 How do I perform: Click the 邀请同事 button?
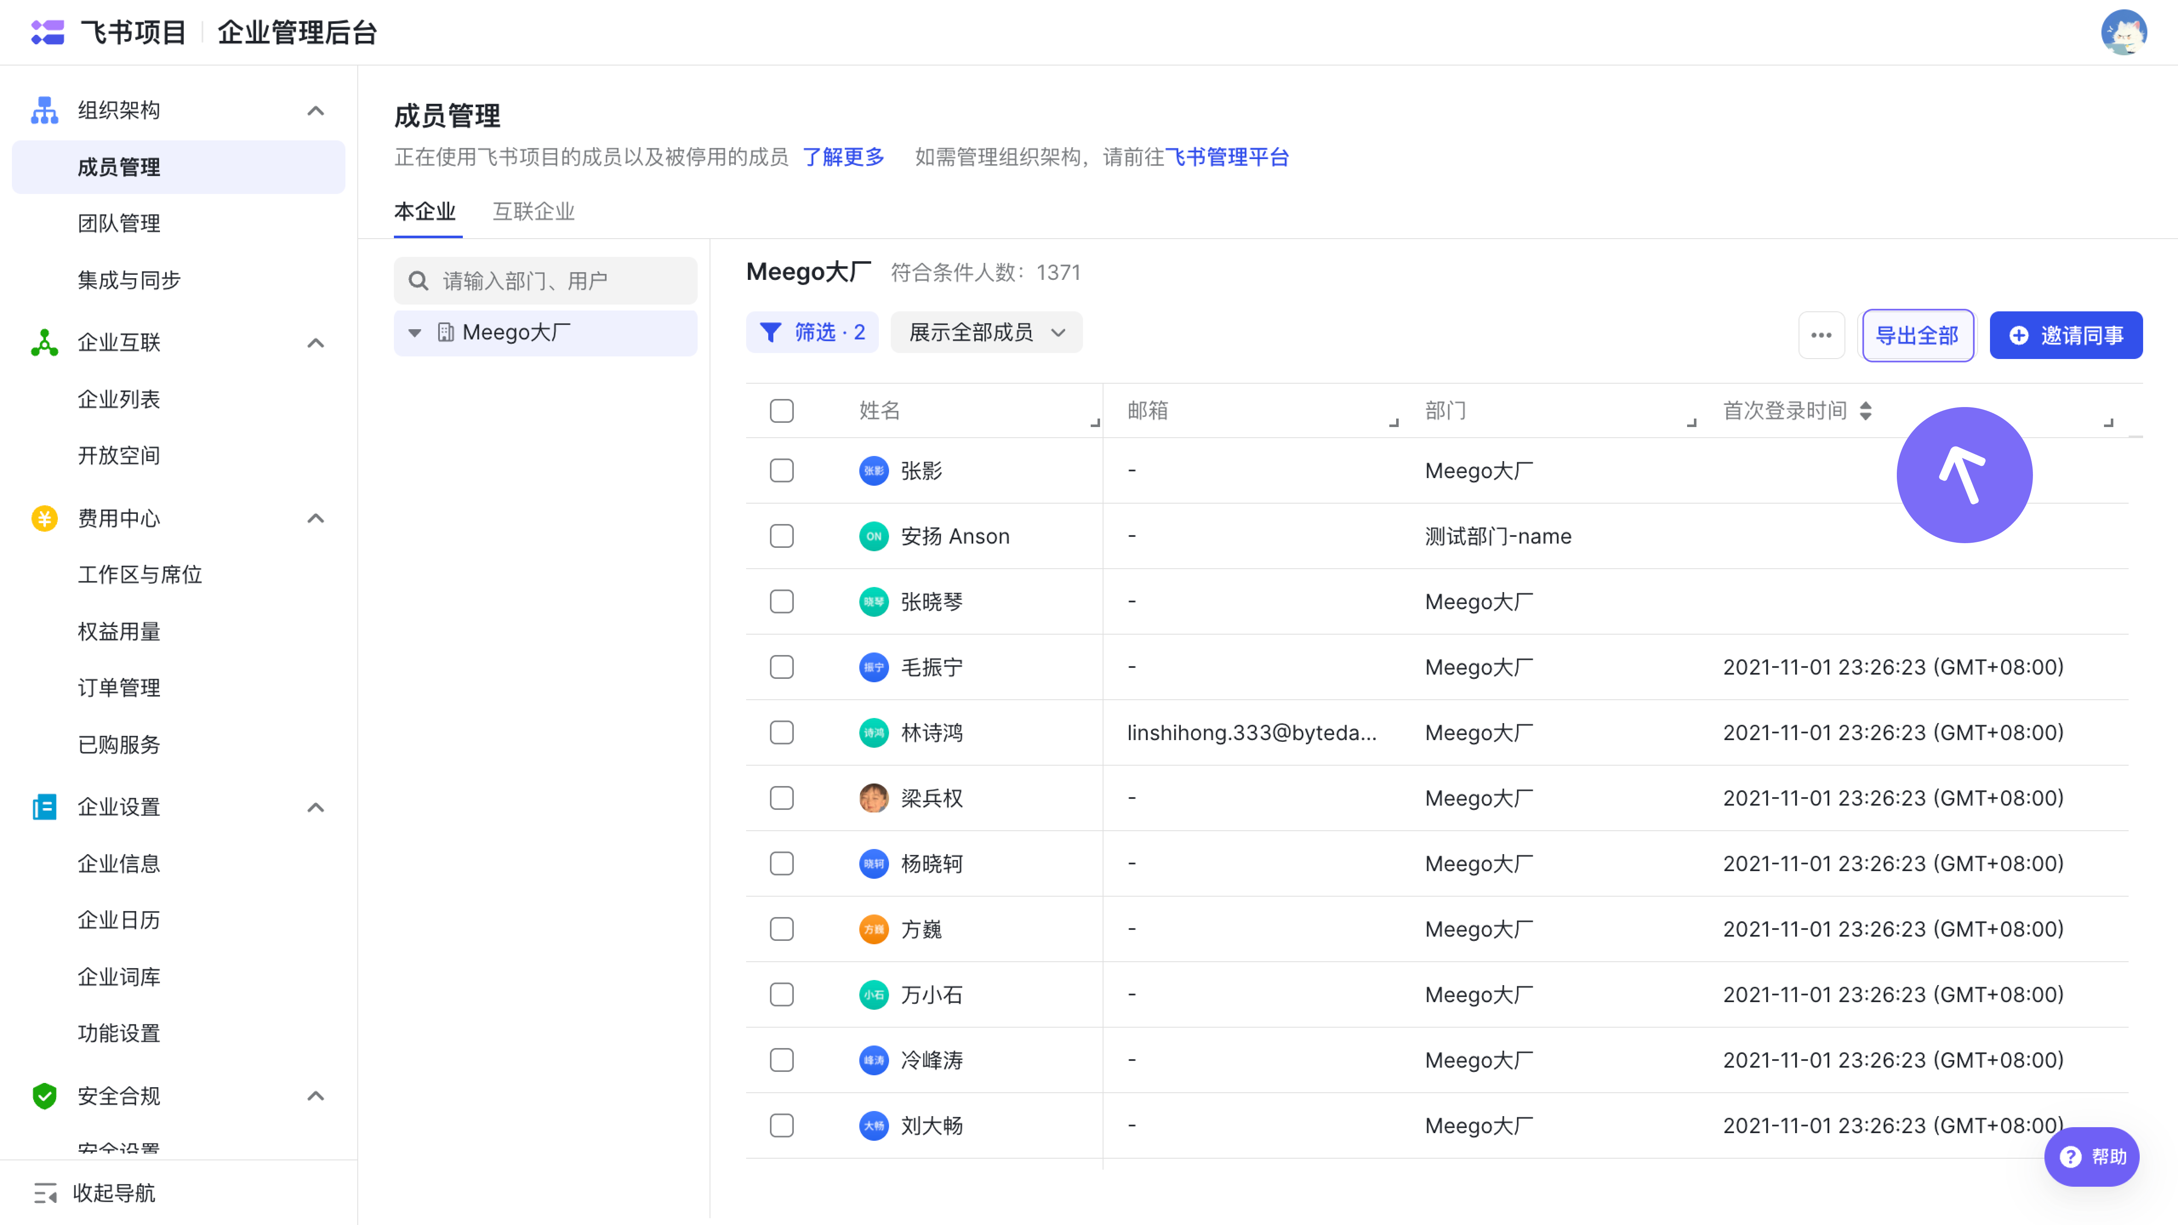[x=2066, y=336]
